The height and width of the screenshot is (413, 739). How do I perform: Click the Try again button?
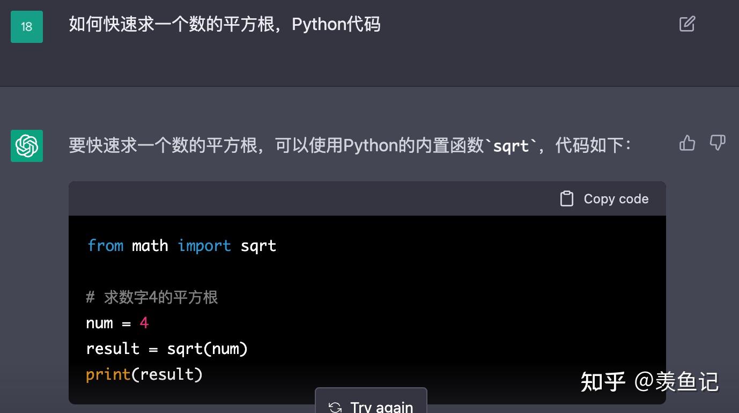click(371, 401)
